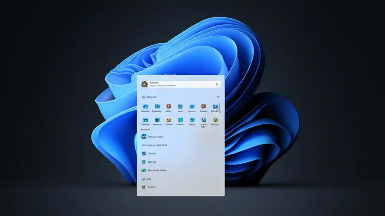The width and height of the screenshot is (385, 216).
Task: Open the dark green app in the second row
Action: pyautogui.click(x=158, y=120)
